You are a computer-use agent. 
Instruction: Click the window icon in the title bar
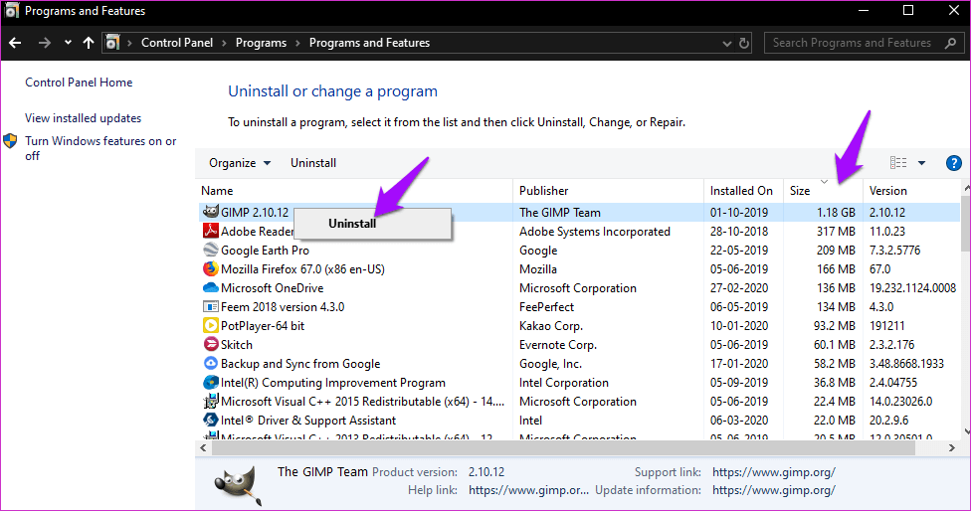(11, 11)
